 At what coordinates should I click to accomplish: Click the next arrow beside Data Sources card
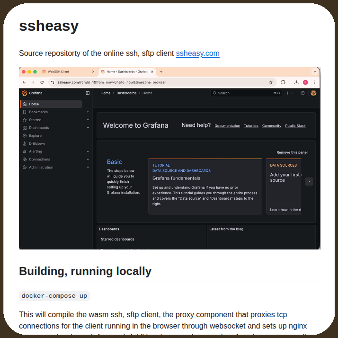click(309, 181)
